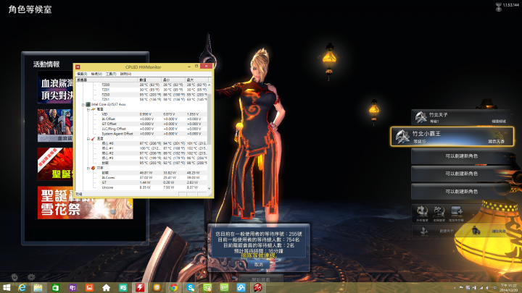Open the 聖誕雪花祭 event banner
The height and width of the screenshot is (293, 522).
click(x=86, y=203)
